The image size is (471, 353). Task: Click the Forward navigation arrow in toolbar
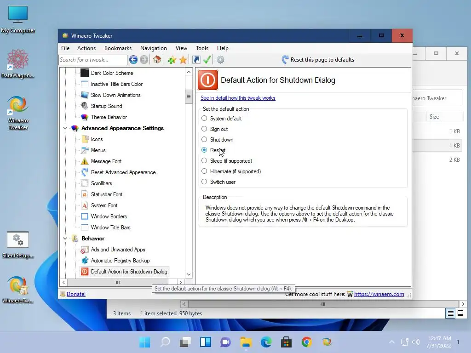click(x=144, y=60)
